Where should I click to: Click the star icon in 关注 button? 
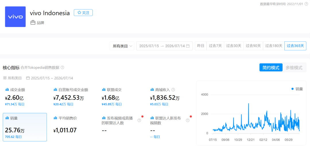79,13
